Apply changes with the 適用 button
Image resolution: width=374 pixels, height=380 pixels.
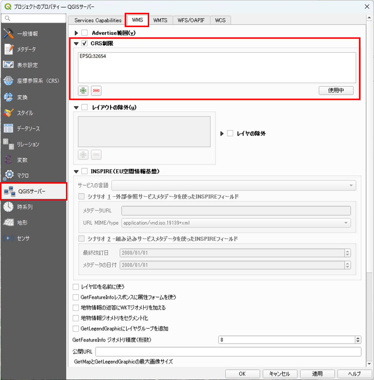[317, 374]
